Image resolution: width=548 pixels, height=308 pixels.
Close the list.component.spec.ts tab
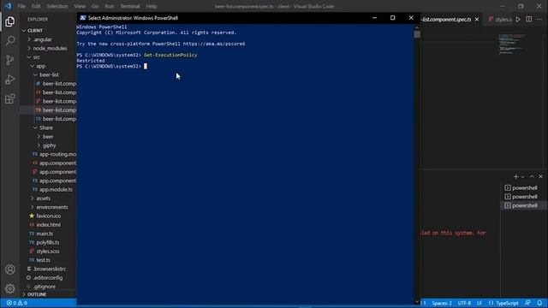tap(477, 20)
